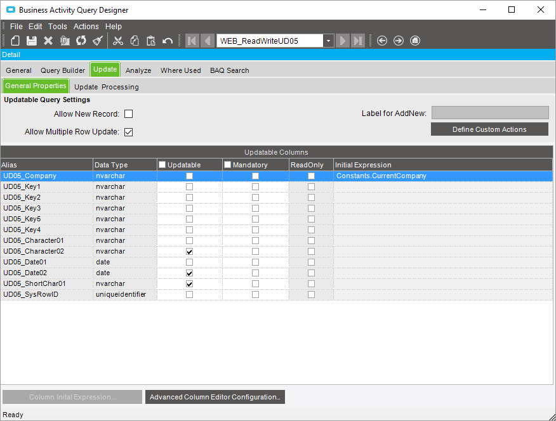Switch to the Analyze tab

pyautogui.click(x=138, y=70)
